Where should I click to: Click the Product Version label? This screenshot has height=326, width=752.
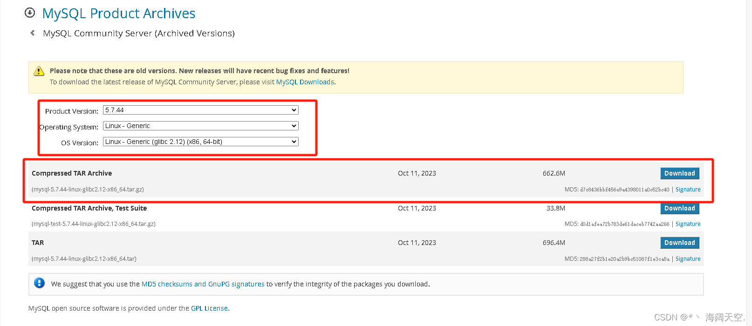point(72,111)
